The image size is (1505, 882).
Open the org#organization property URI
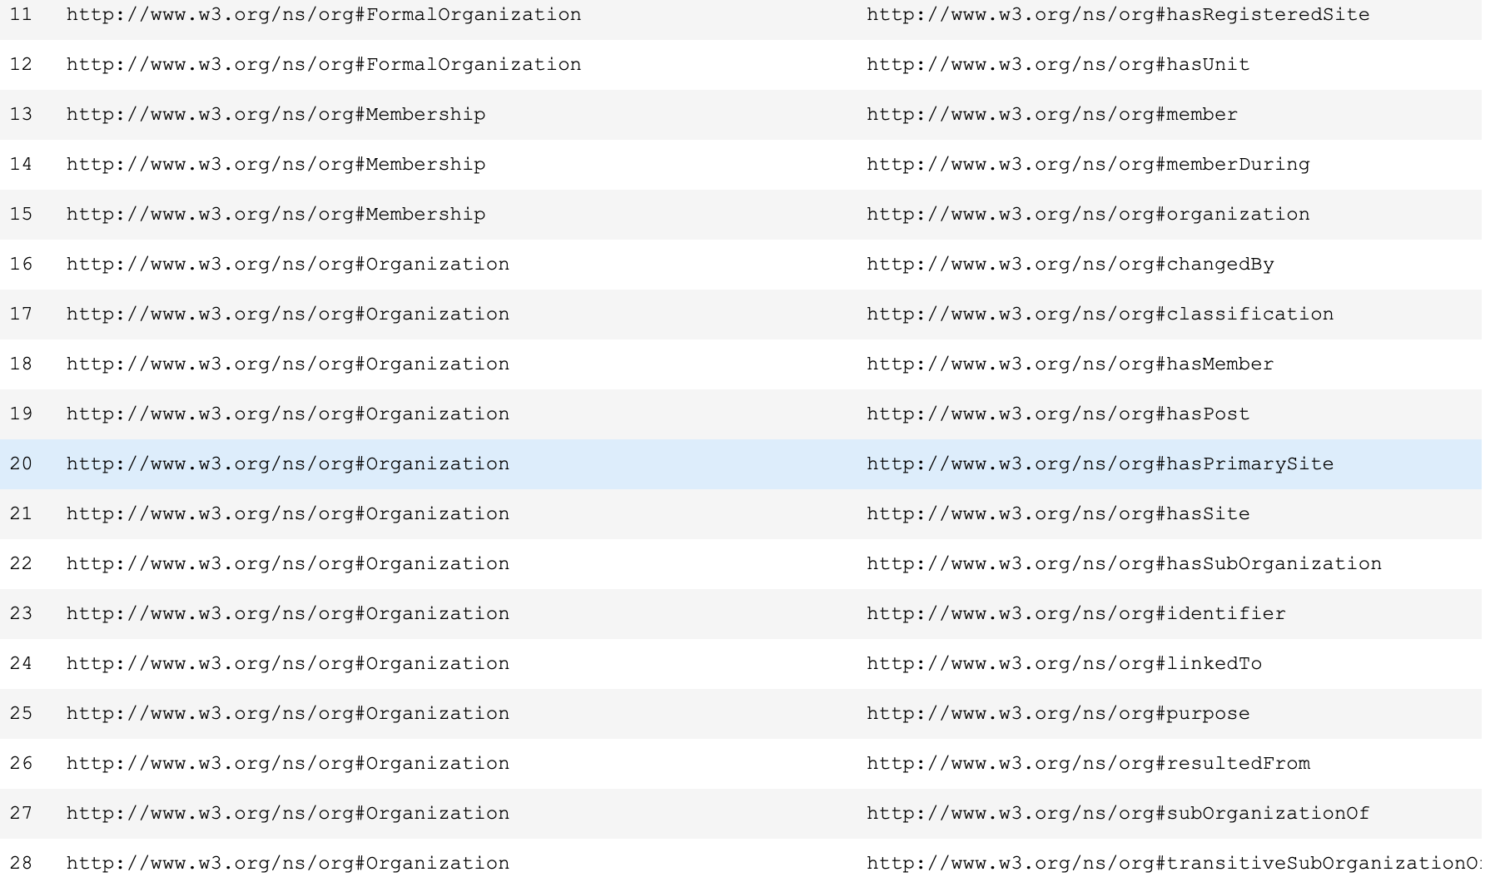coord(1087,215)
